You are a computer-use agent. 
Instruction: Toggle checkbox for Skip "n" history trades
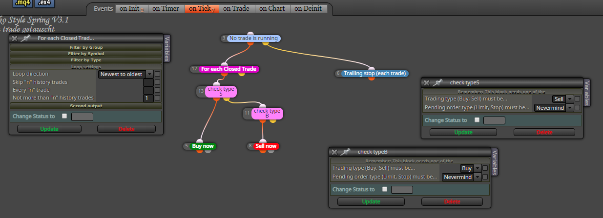158,82
